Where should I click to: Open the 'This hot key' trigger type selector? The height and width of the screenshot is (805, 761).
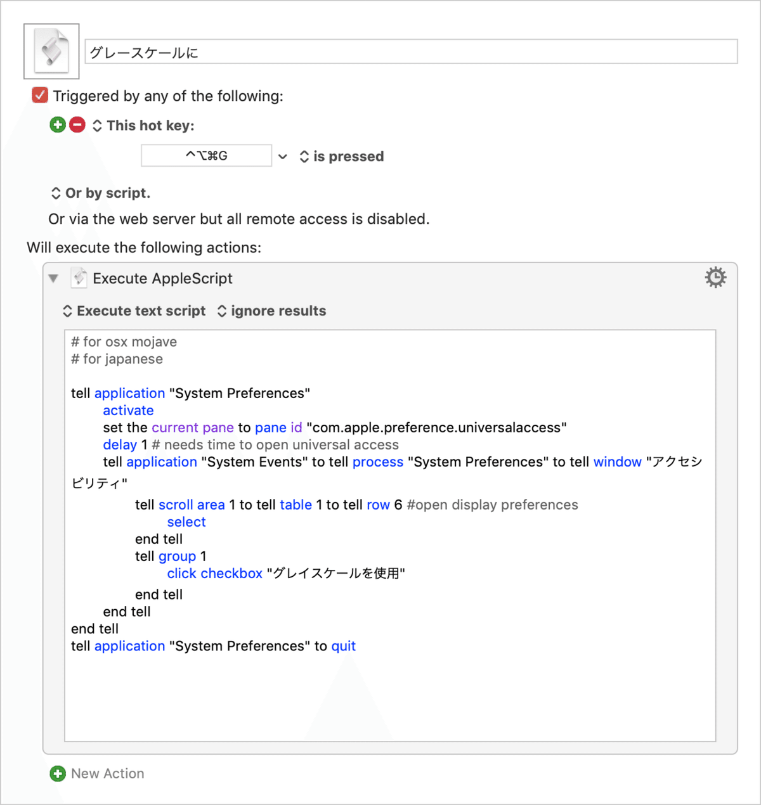click(x=144, y=126)
